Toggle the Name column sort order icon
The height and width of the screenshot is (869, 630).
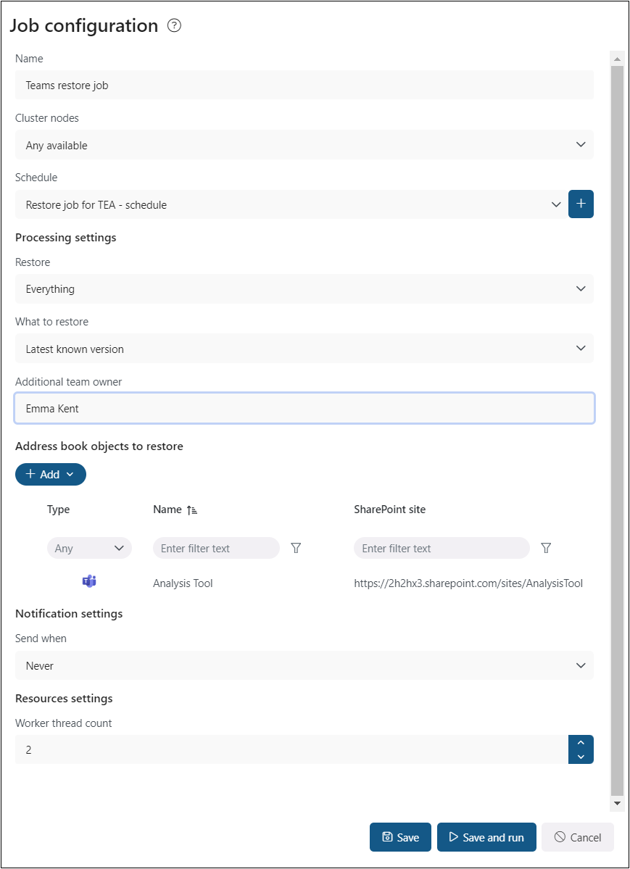point(192,510)
